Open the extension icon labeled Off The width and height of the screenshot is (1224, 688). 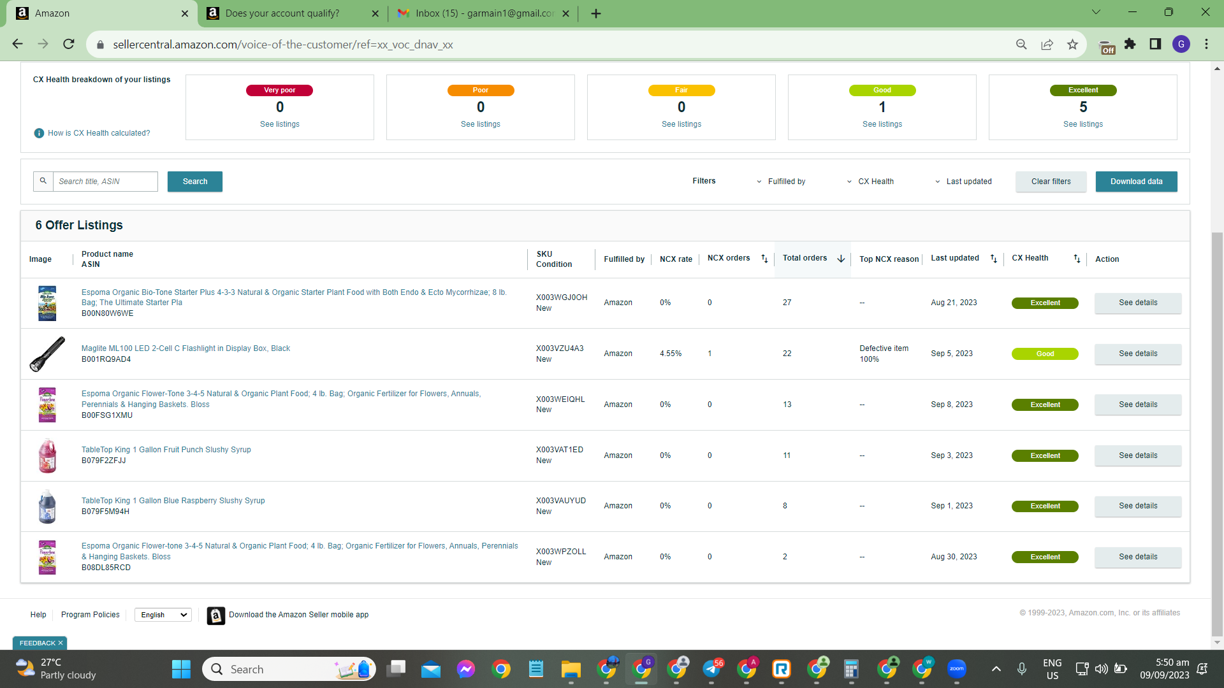[1107, 46]
